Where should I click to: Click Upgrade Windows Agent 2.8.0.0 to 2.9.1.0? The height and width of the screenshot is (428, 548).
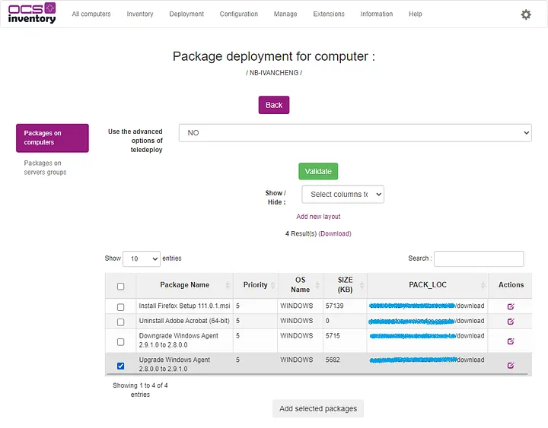174,364
